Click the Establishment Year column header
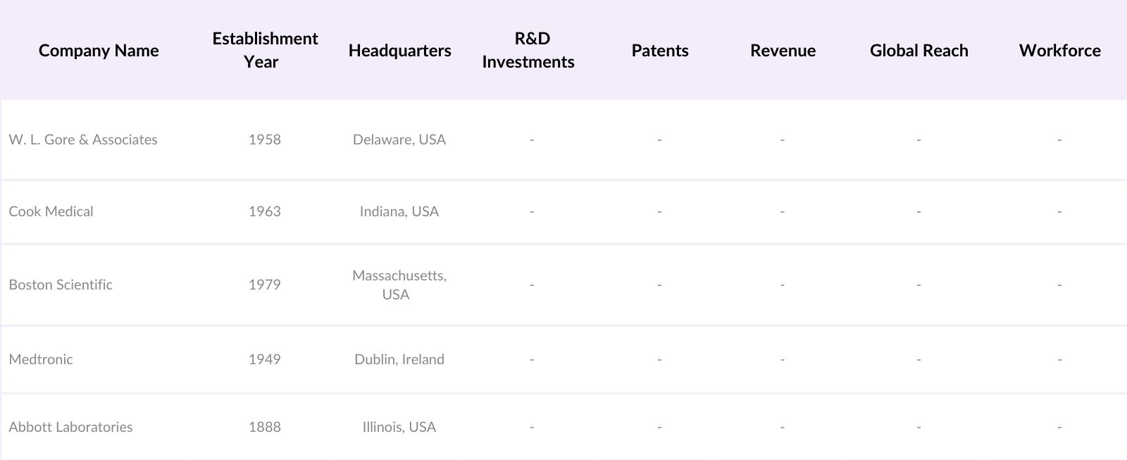Viewport: 1127px width, 460px height. 265,50
